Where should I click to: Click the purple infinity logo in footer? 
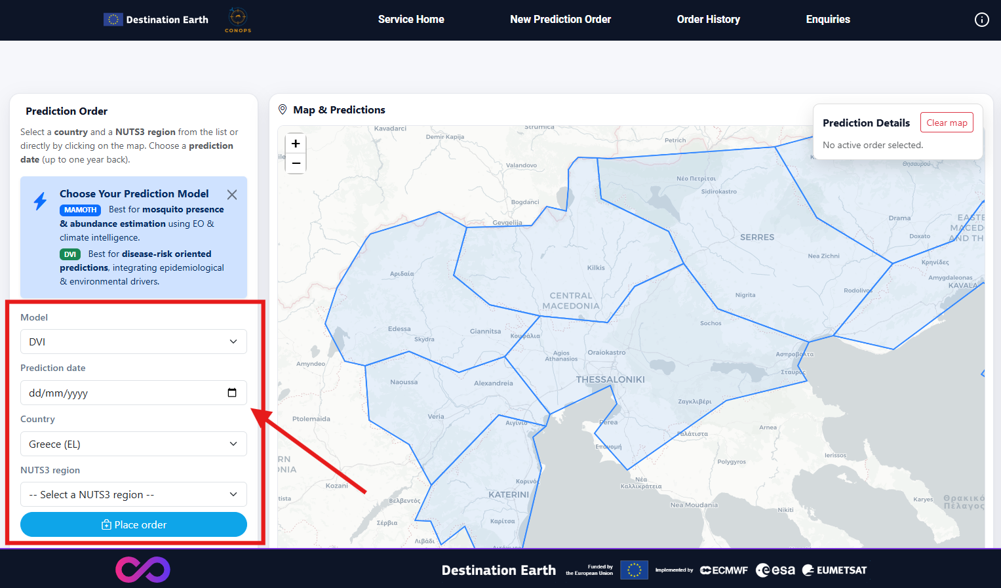click(x=143, y=570)
